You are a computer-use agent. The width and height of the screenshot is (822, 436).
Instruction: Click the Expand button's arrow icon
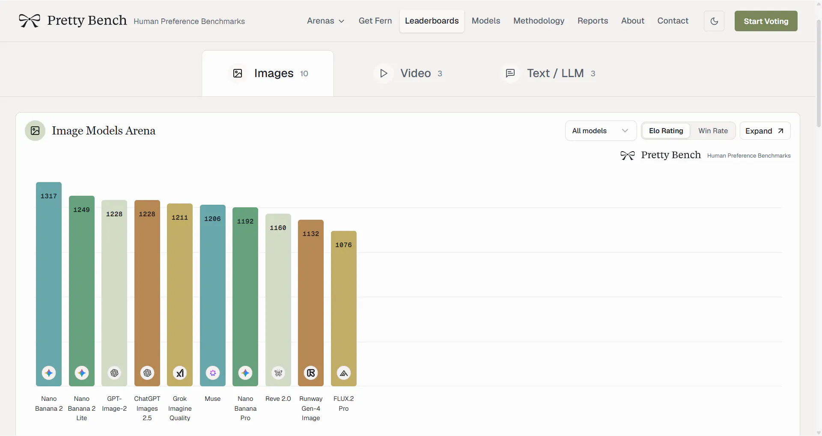coord(780,131)
